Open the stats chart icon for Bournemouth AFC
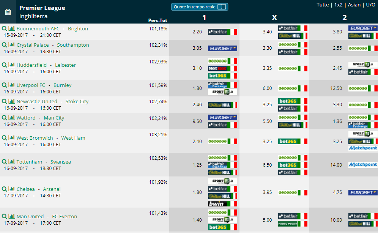 click(11, 28)
